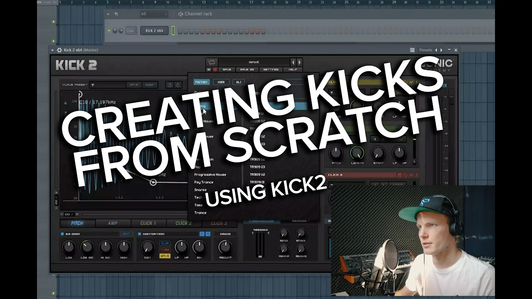Adjust the compressor RATIO knob
This screenshot has height=299, width=532.
point(284,233)
